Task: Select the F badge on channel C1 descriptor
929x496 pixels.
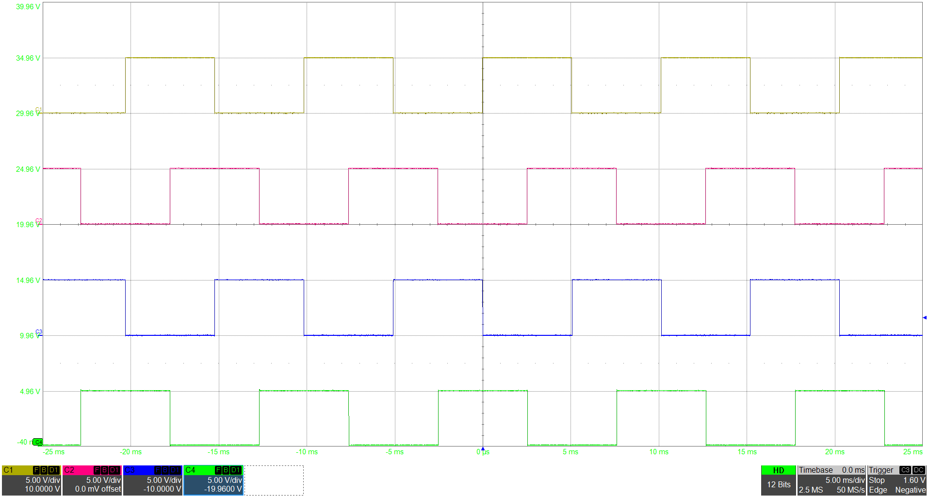Action: pos(36,470)
